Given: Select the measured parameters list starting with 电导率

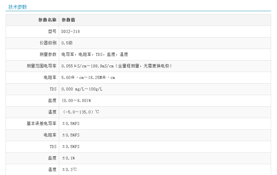Looking at the screenshot, I should click(95, 55).
